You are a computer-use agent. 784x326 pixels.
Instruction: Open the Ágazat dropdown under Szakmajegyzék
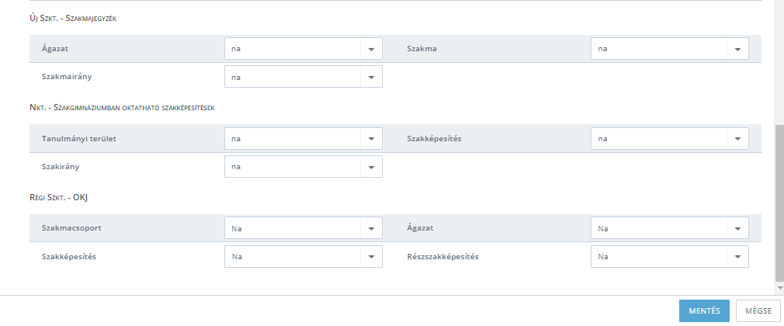pos(303,49)
